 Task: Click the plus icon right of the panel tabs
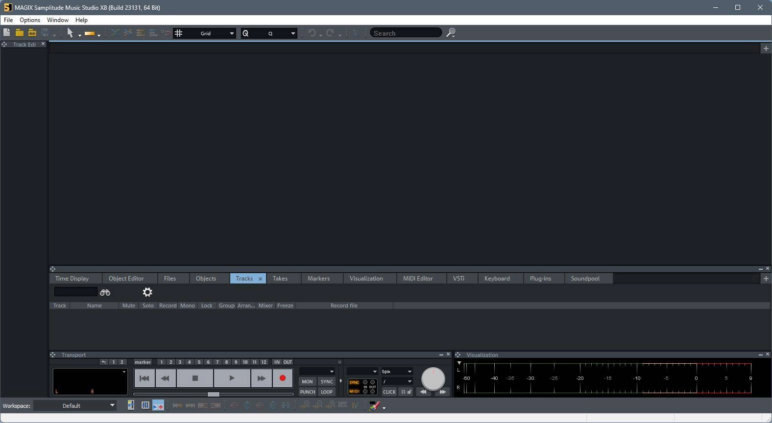(x=766, y=279)
